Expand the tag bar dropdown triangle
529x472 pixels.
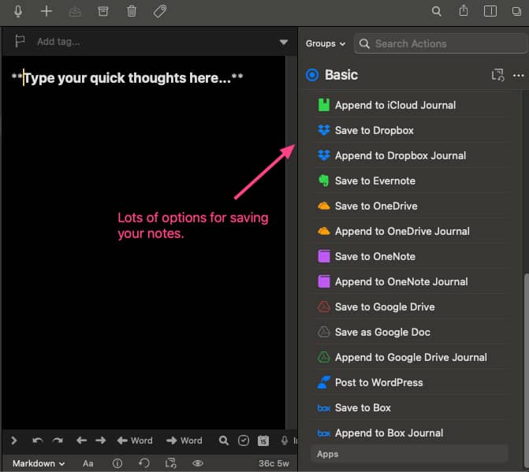(x=283, y=42)
